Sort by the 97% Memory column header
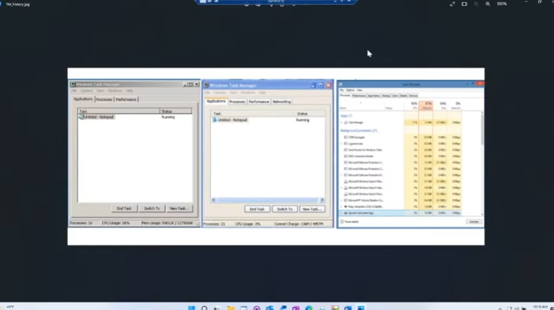554x310 pixels. pos(427,105)
